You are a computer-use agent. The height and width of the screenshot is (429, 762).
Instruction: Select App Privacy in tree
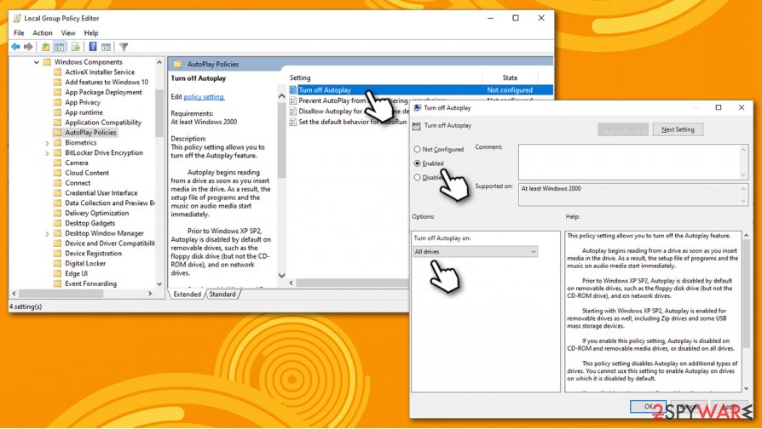pos(83,102)
